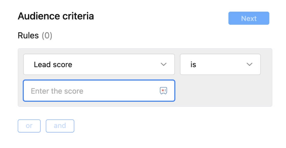Add an "or" condition to the rule
The image size is (286, 148).
(29, 126)
